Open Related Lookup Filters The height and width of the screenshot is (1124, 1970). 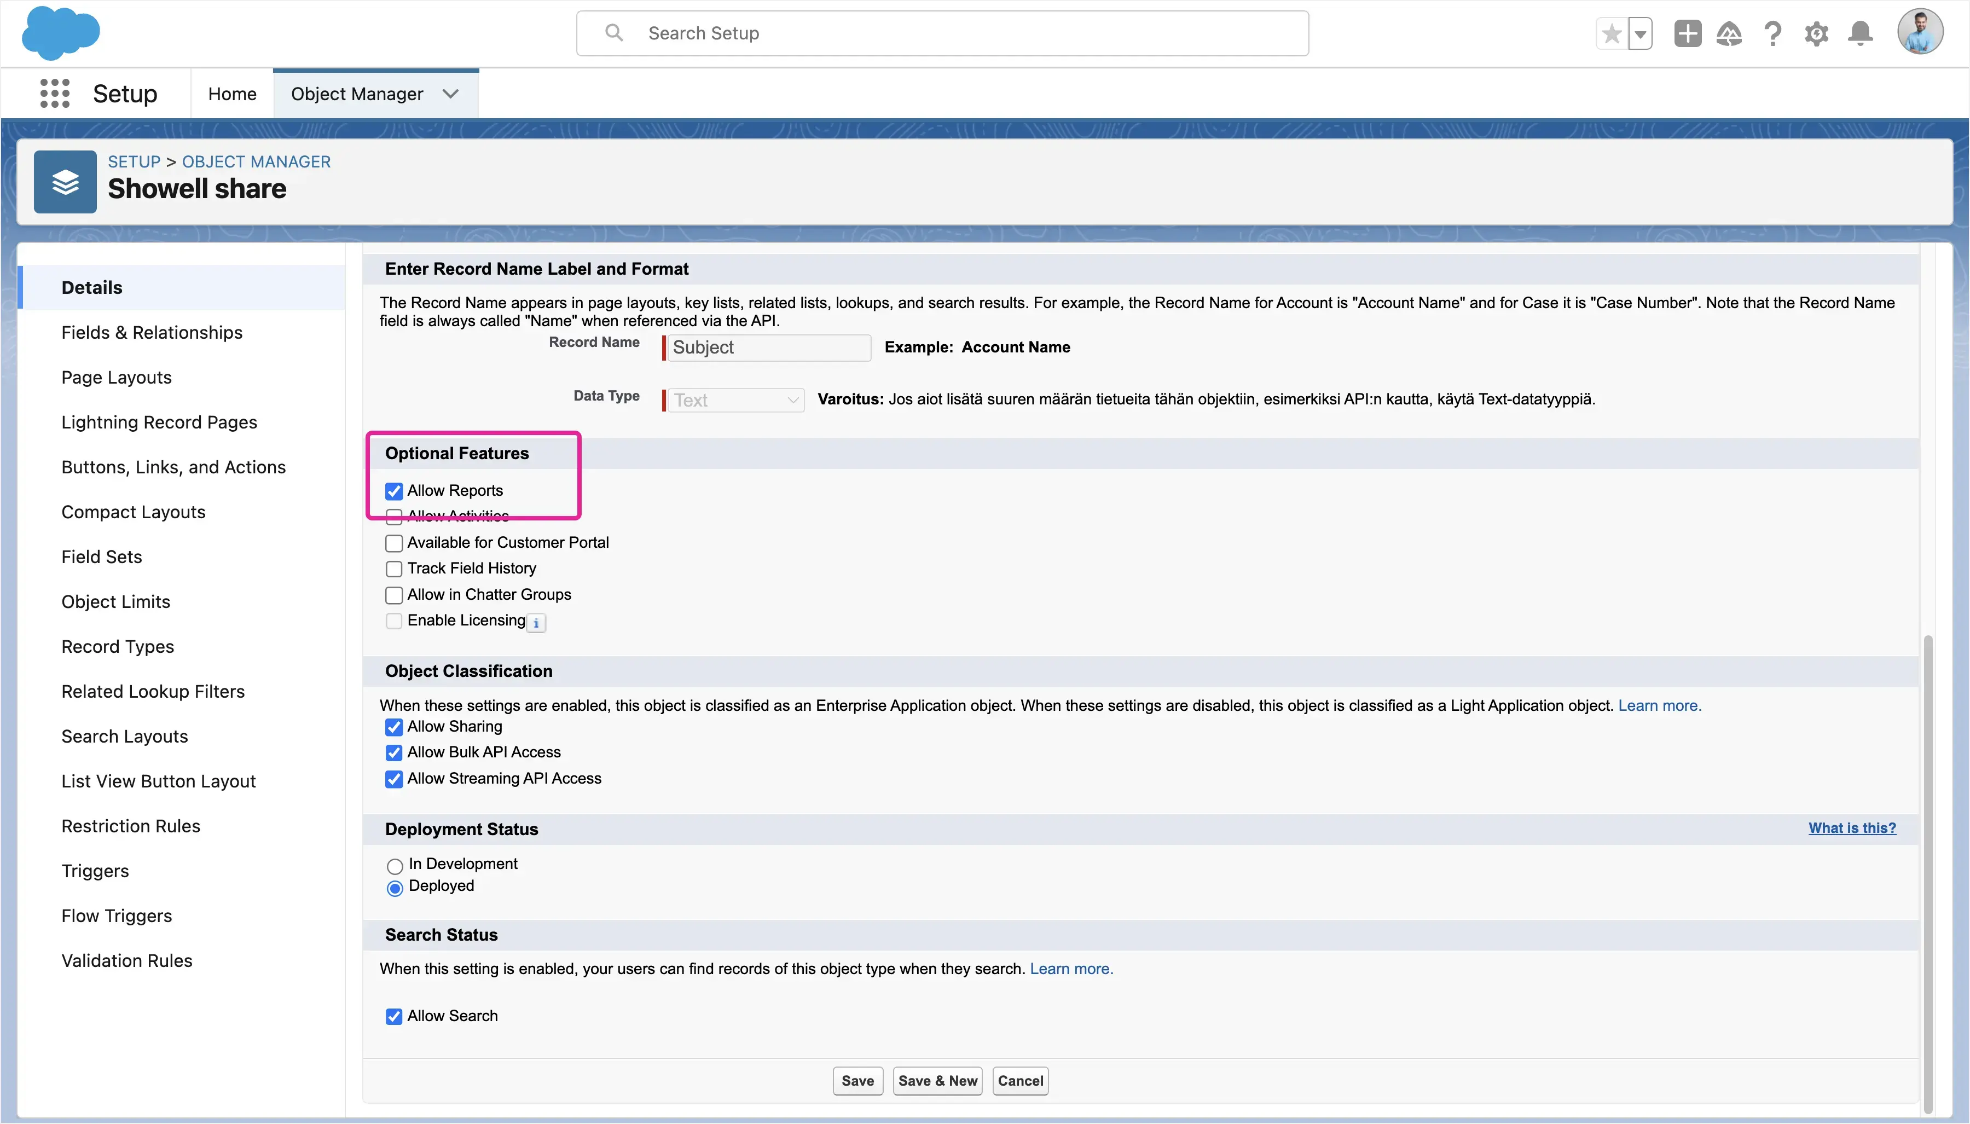154,691
